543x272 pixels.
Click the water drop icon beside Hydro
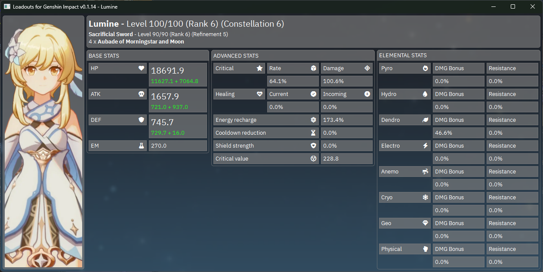pyautogui.click(x=425, y=94)
